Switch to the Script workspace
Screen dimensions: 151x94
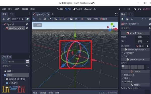[78, 9]
